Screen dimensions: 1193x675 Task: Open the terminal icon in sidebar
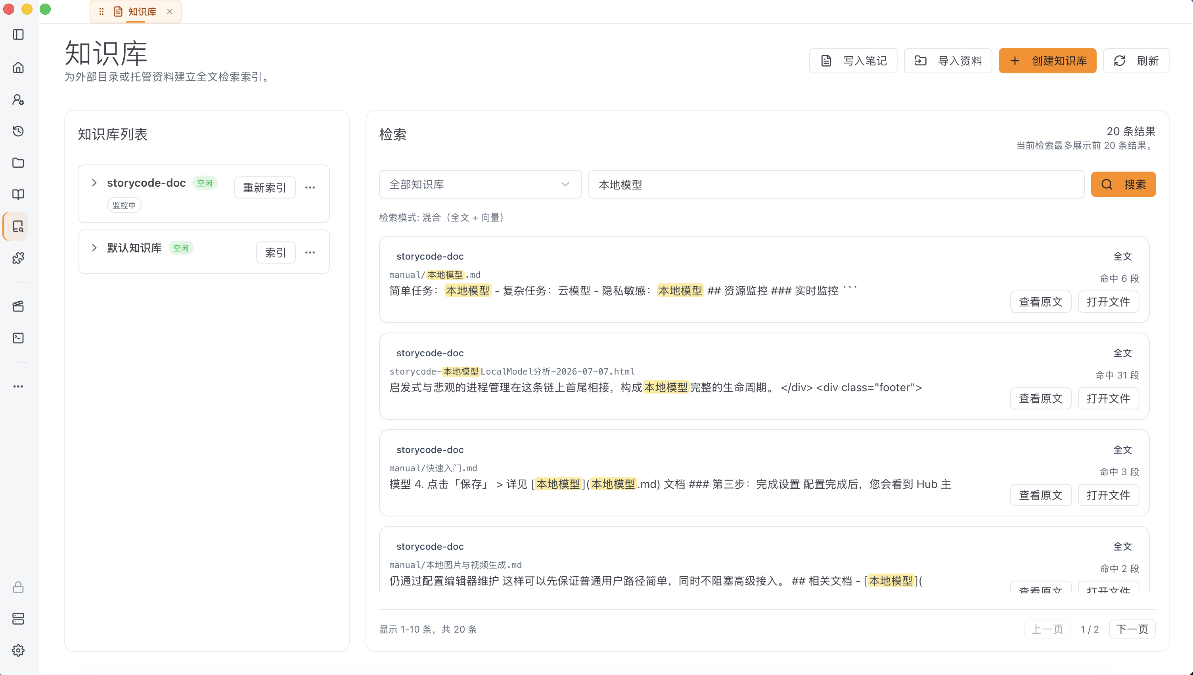coord(18,338)
